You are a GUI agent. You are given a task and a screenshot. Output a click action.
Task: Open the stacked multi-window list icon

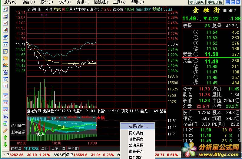[5, 37]
